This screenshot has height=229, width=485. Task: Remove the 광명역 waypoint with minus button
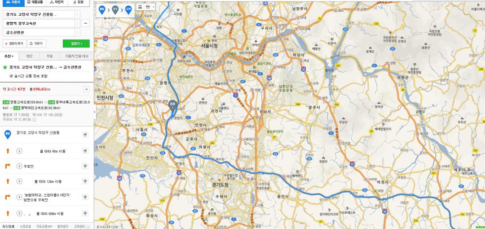(x=86, y=23)
